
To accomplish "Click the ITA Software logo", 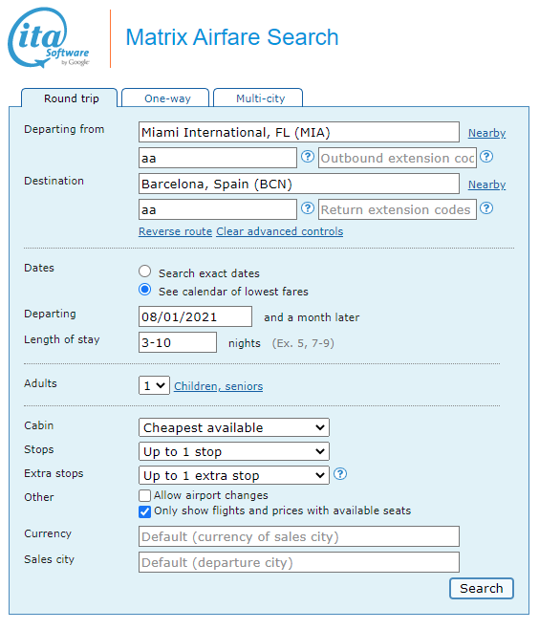I will tap(49, 38).
